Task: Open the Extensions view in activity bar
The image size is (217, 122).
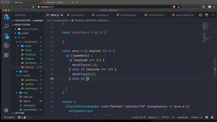Action: coord(6,55)
